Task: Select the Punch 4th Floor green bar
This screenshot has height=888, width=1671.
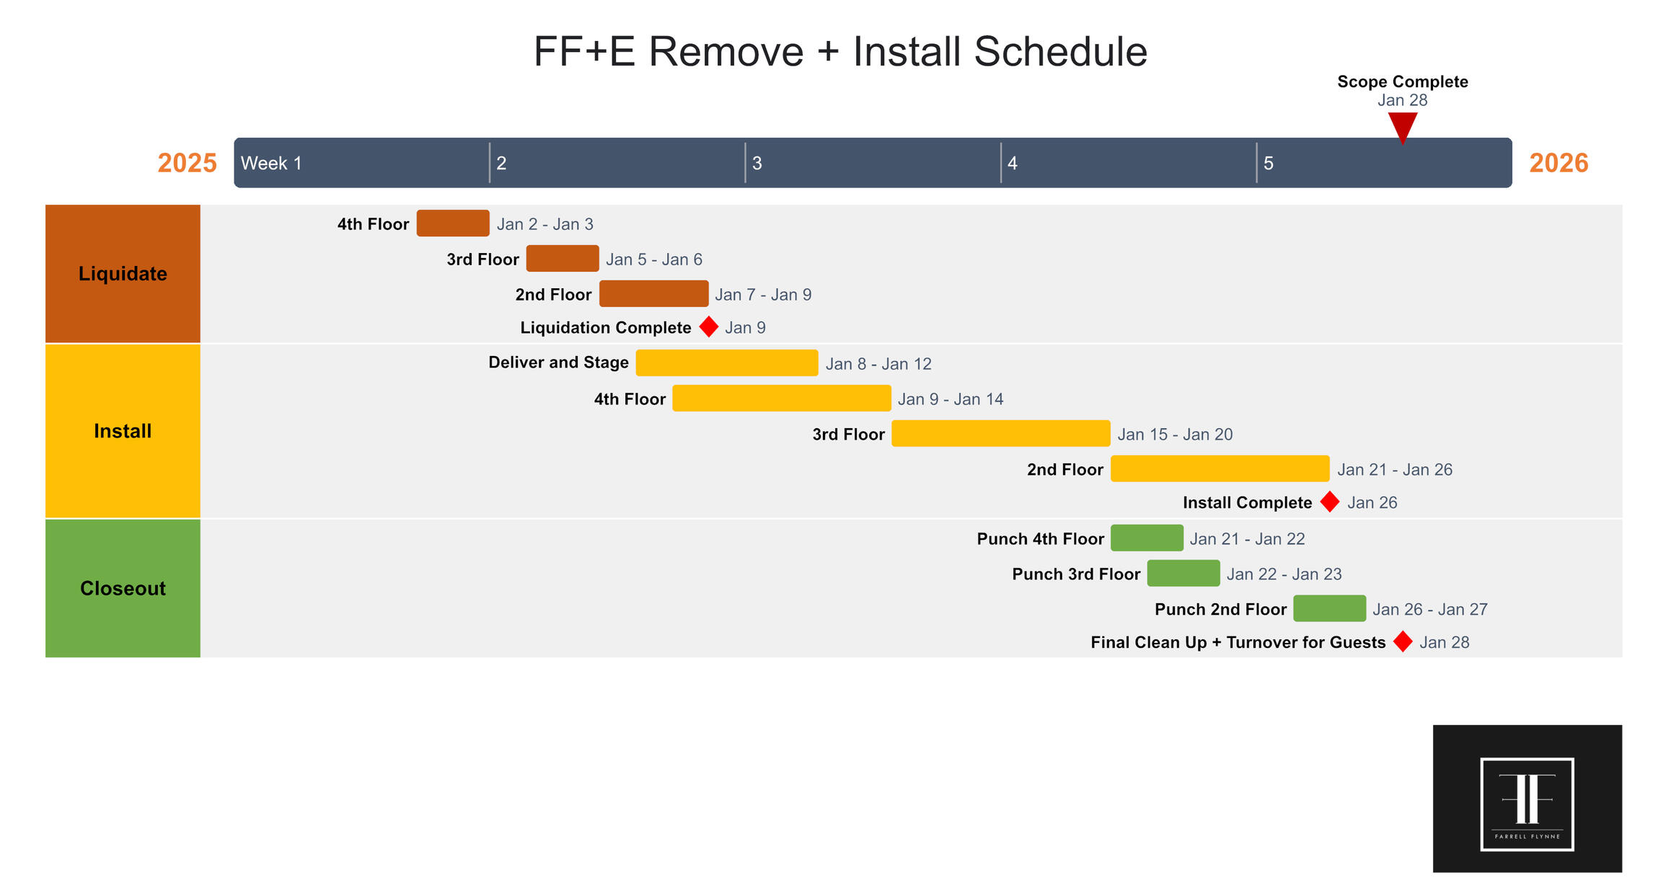Action: click(1146, 538)
